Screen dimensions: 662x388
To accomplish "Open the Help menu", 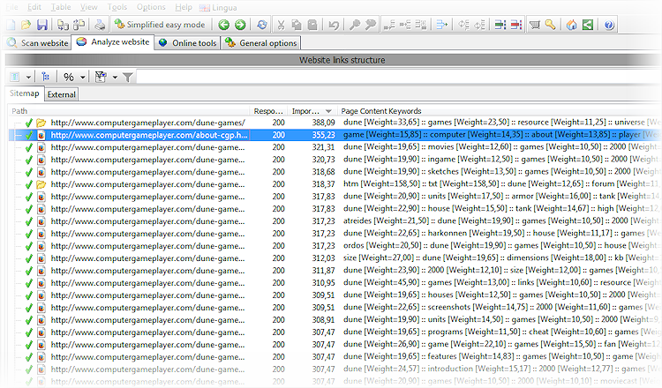I will click(x=184, y=7).
